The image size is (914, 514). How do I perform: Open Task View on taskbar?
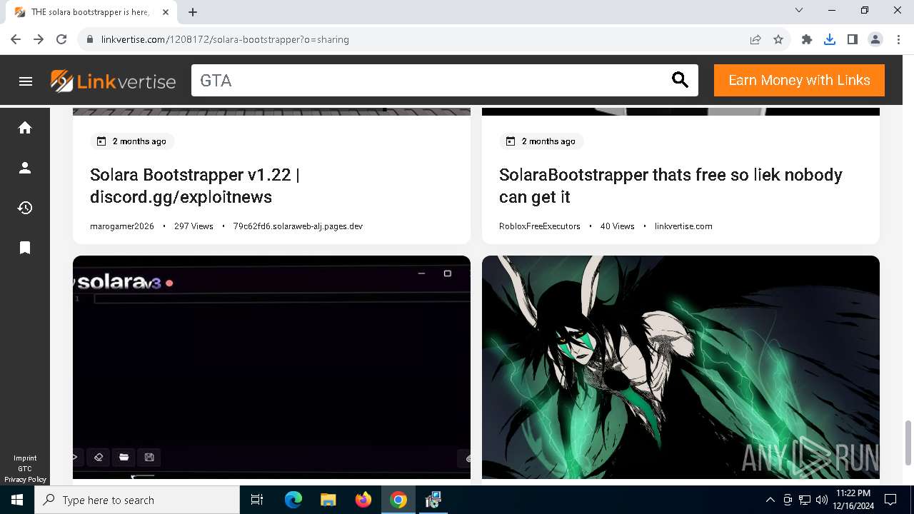pos(257,500)
